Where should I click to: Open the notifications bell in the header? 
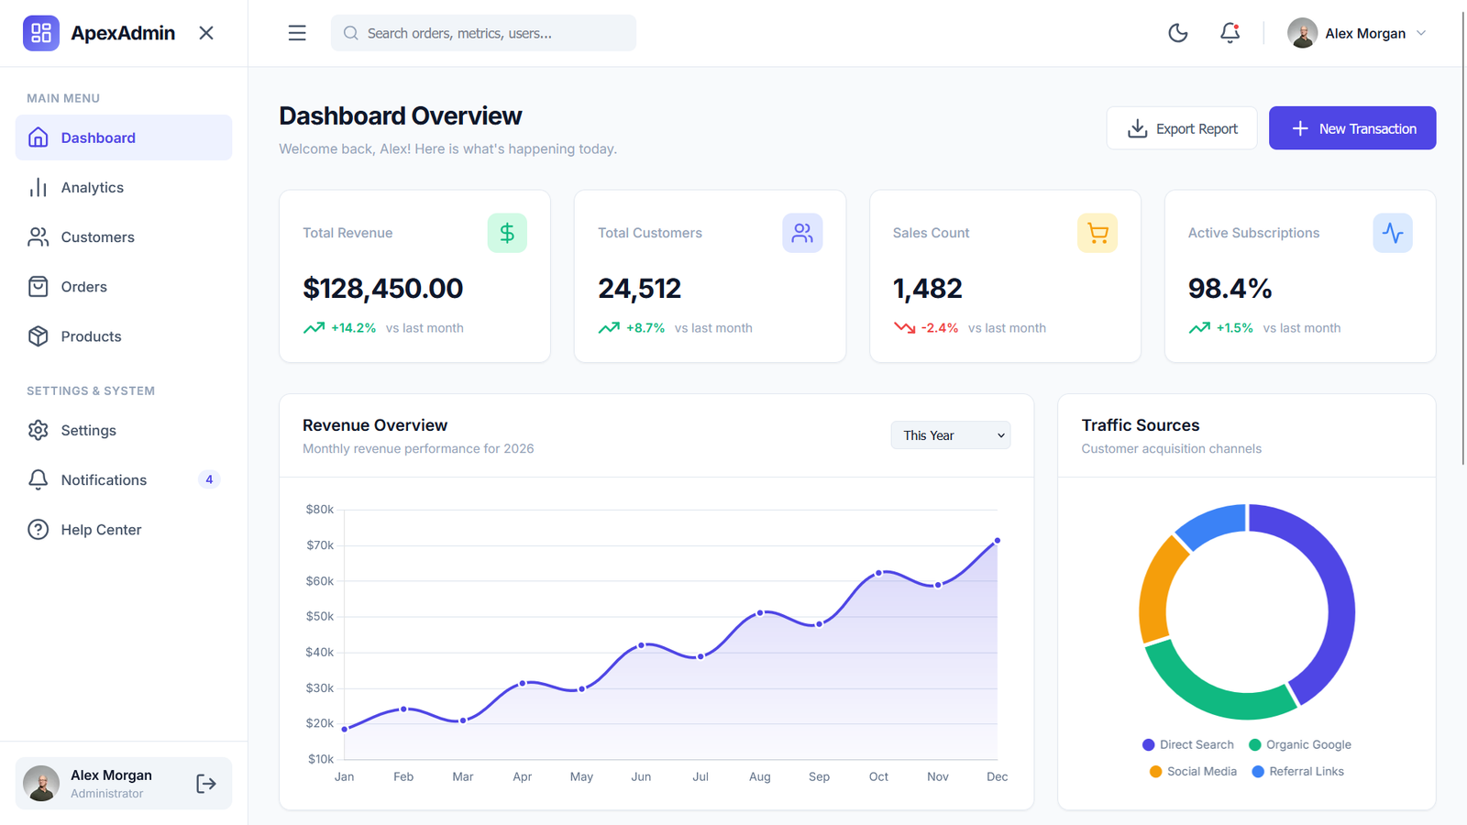point(1230,33)
